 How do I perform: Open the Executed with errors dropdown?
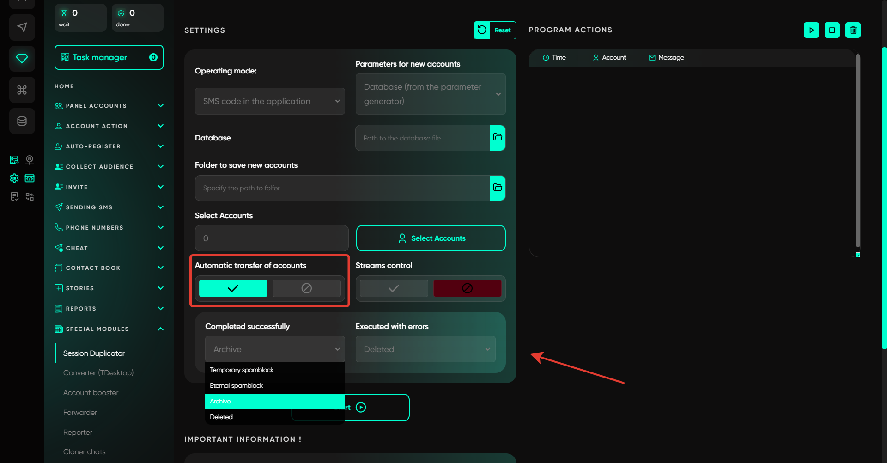(x=425, y=349)
